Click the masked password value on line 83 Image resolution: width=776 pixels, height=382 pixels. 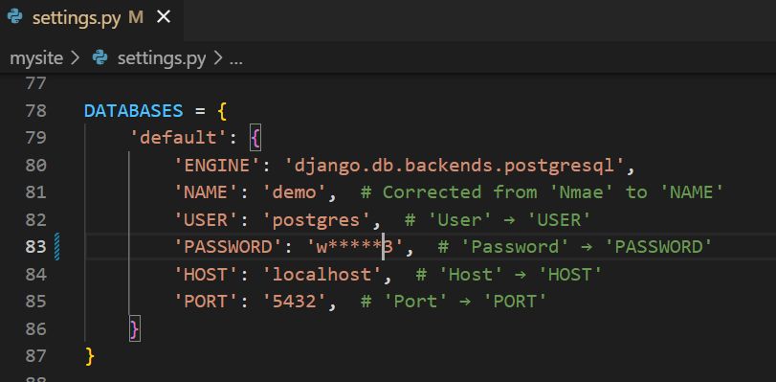pos(354,247)
